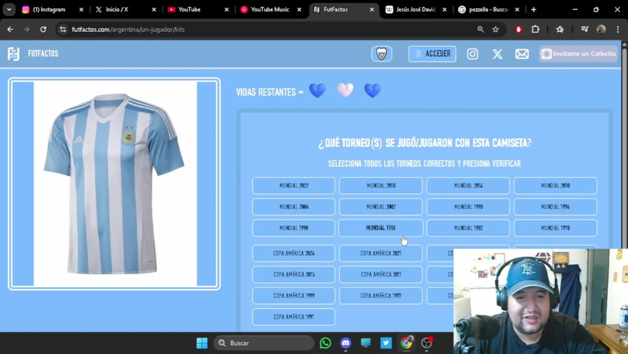Click the zoom magnifier icon in address bar
The height and width of the screenshot is (354, 628).
click(x=481, y=29)
